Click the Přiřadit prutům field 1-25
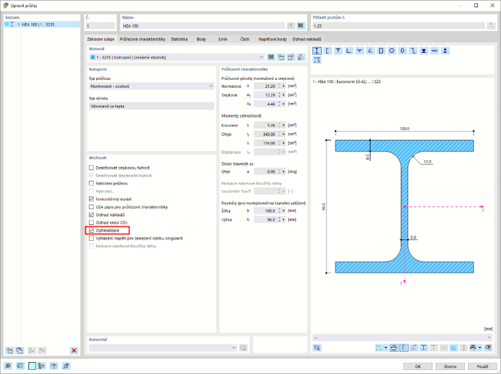Viewport: 501px width, 374px height. click(398, 26)
